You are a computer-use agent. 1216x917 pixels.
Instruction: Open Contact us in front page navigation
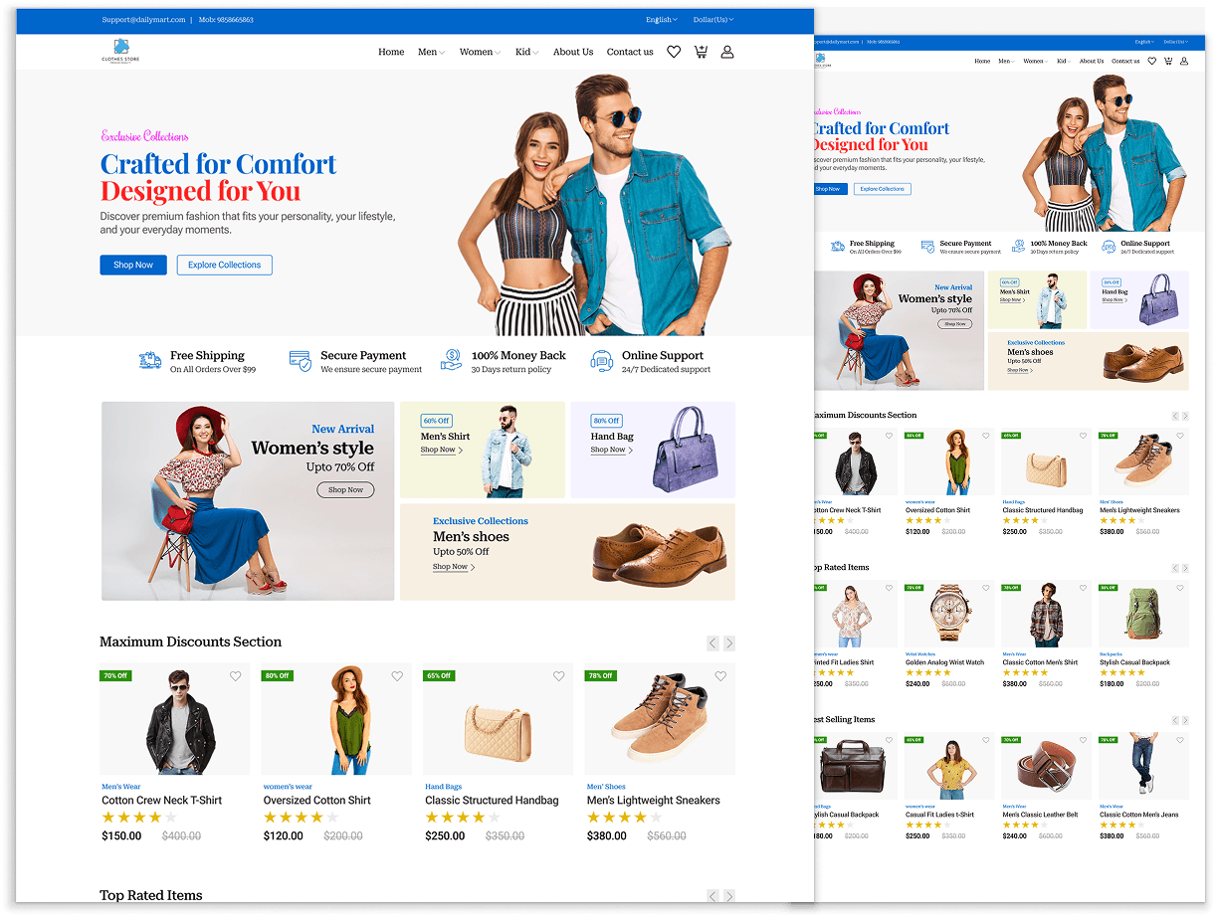coord(630,52)
